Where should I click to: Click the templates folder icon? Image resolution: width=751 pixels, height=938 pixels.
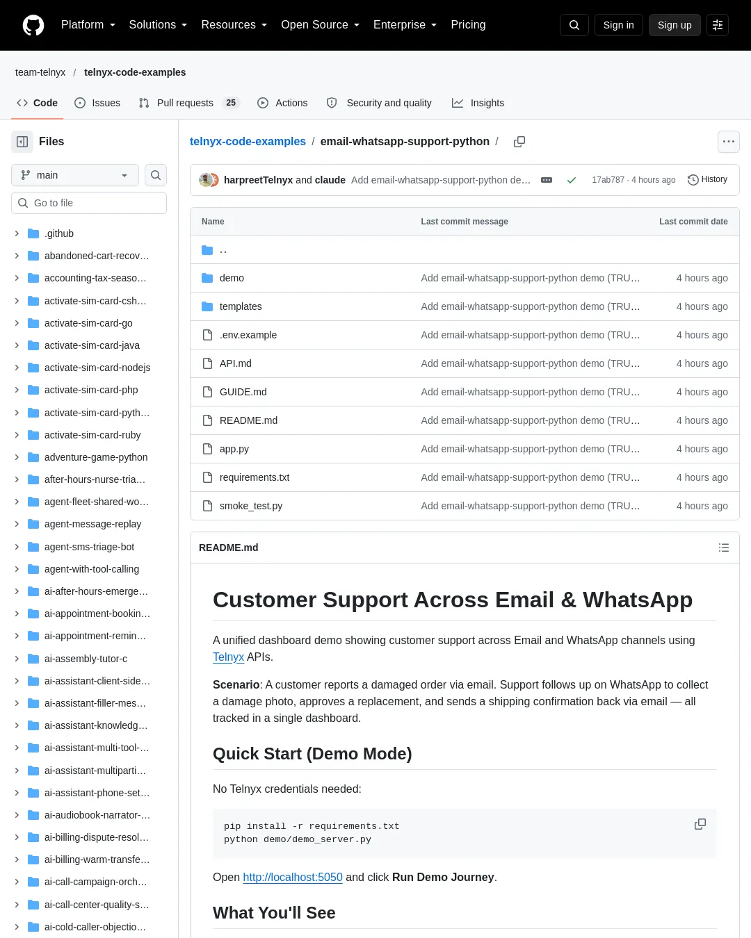(x=207, y=306)
